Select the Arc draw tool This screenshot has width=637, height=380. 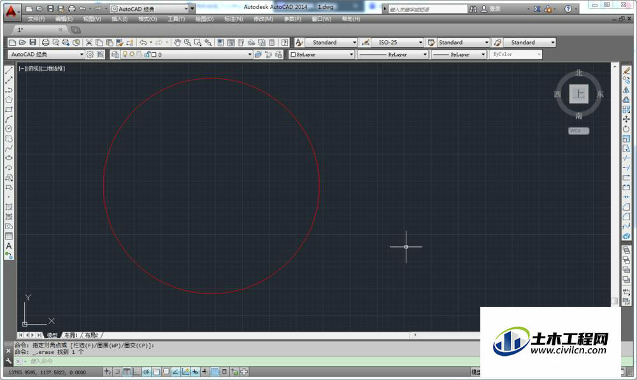pyautogui.click(x=8, y=120)
